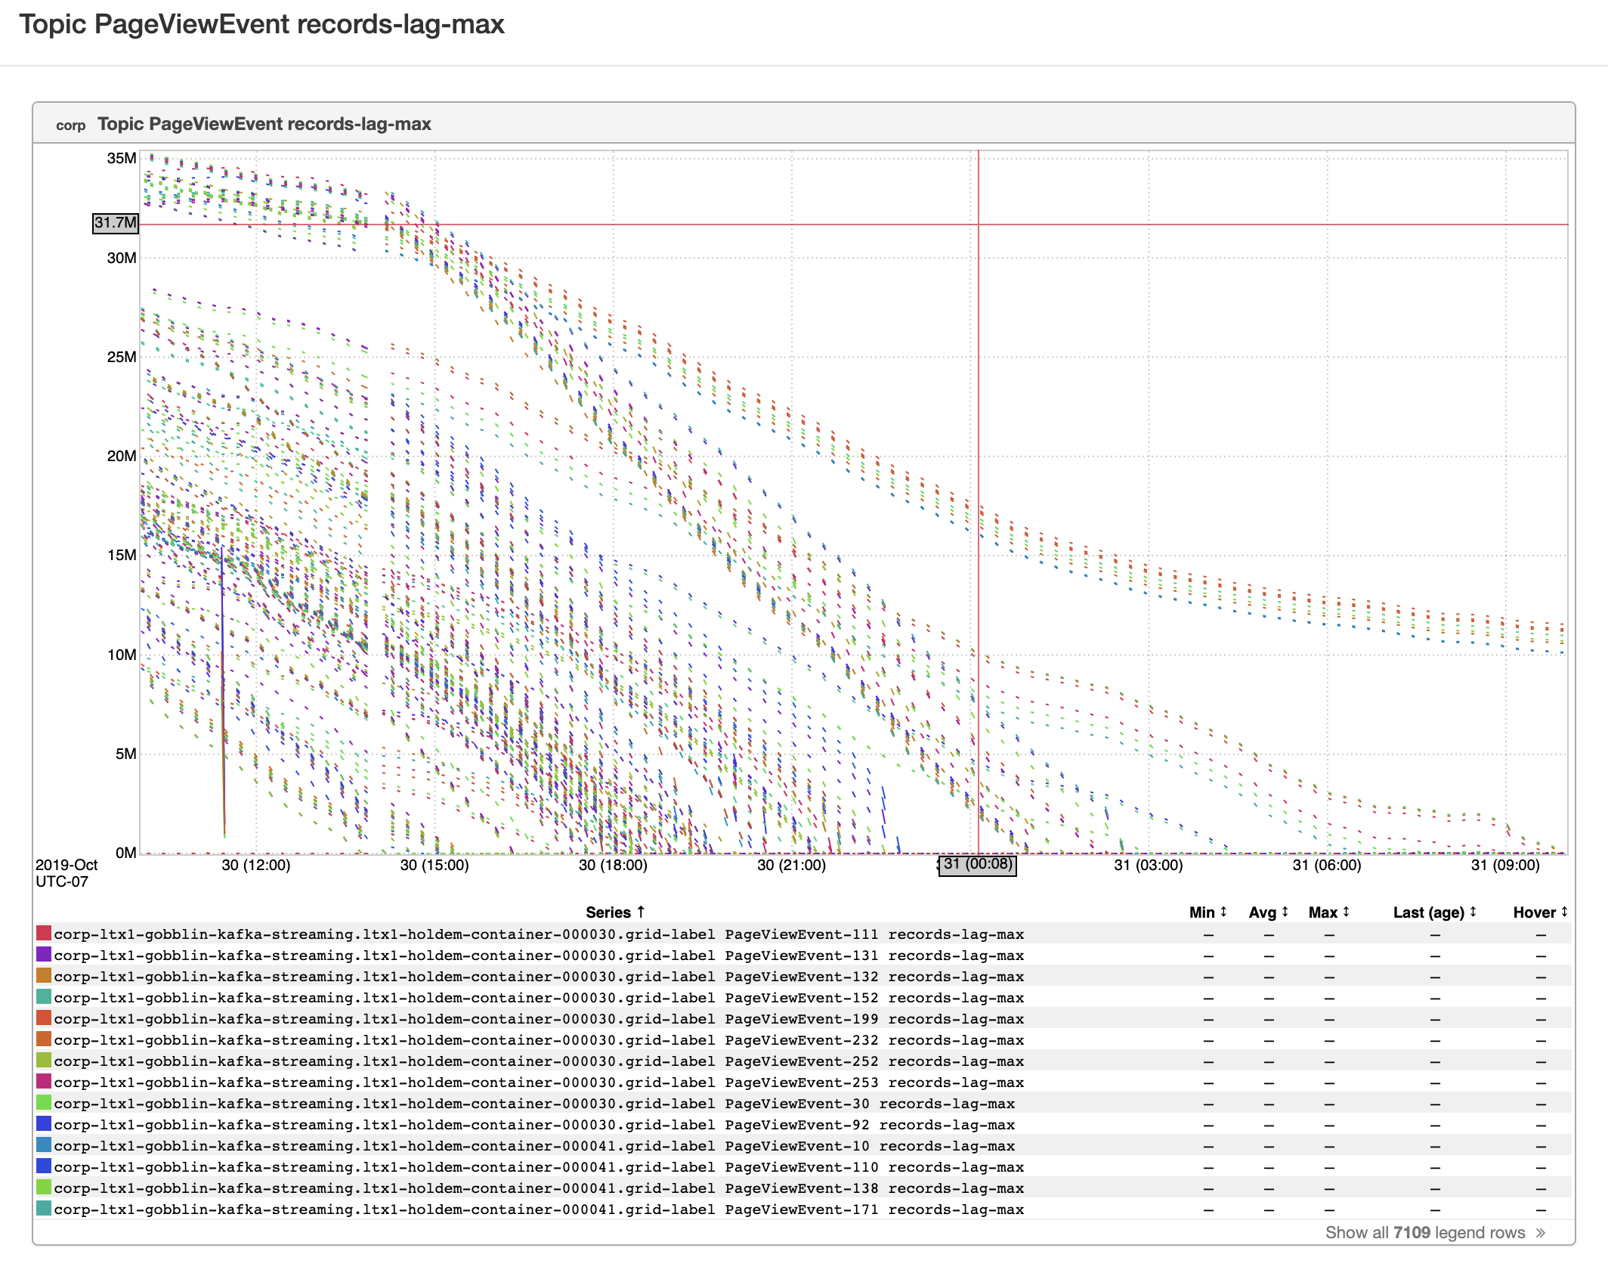Click panel title Topic PageViewEvent records-lag-max
The height and width of the screenshot is (1273, 1608).
point(264,124)
